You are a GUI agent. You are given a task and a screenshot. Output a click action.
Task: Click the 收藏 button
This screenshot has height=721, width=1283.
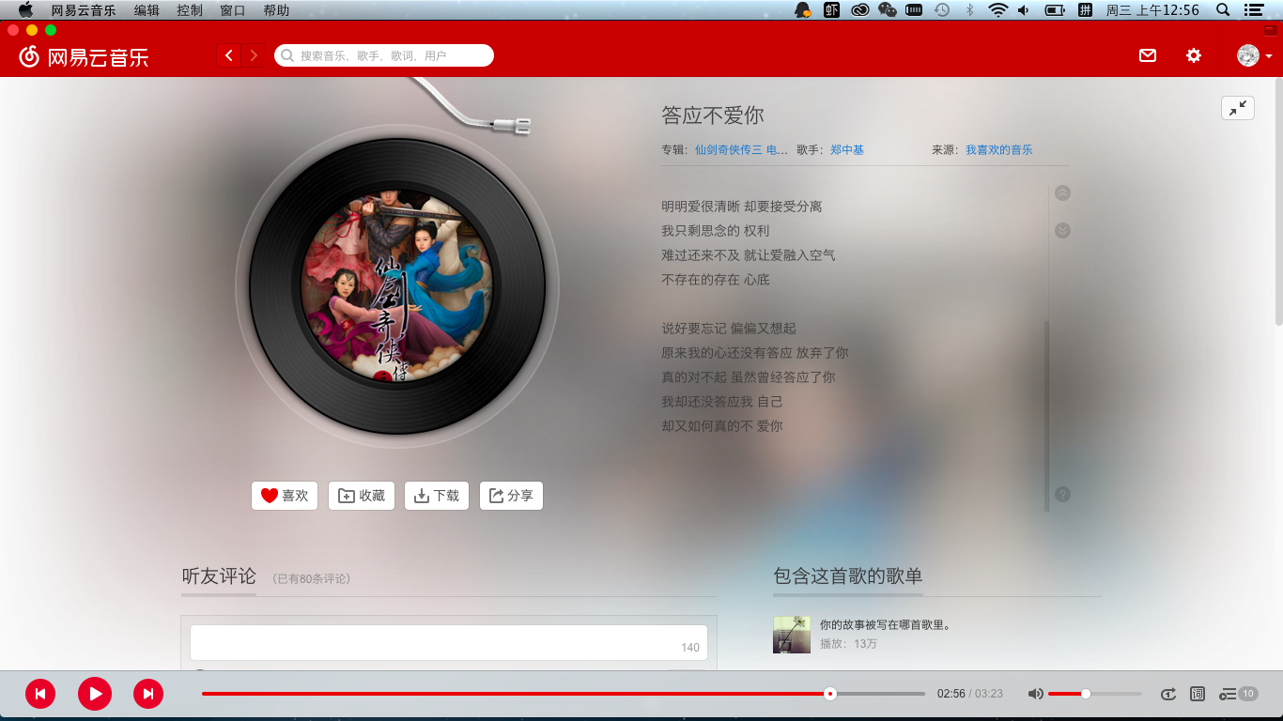point(362,496)
